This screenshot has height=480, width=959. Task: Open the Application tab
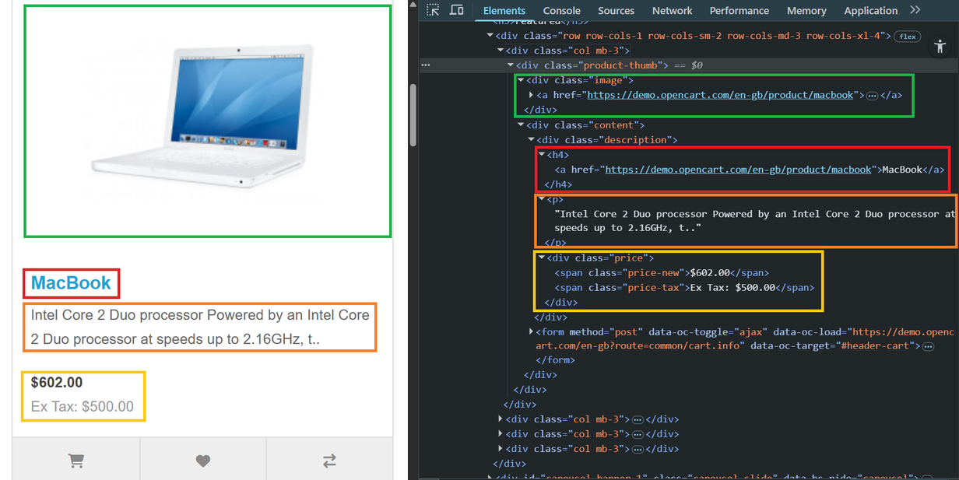[x=871, y=10]
